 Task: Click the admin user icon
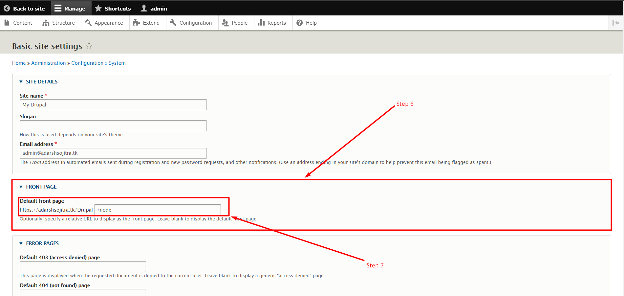click(x=144, y=8)
